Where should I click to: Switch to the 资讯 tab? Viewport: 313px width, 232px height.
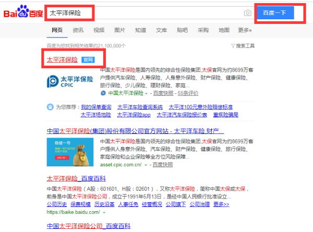[x=78, y=30]
